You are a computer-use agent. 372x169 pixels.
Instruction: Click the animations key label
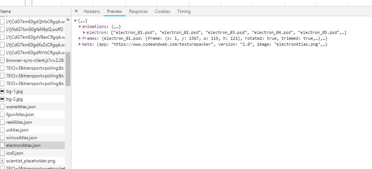94,27
